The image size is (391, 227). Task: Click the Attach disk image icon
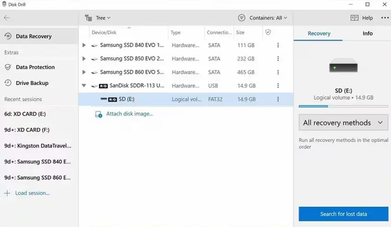click(99, 114)
